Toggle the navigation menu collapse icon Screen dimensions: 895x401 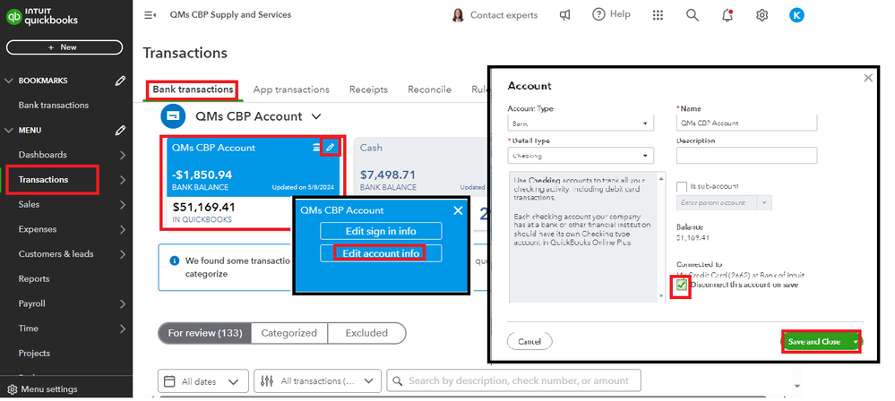(151, 15)
